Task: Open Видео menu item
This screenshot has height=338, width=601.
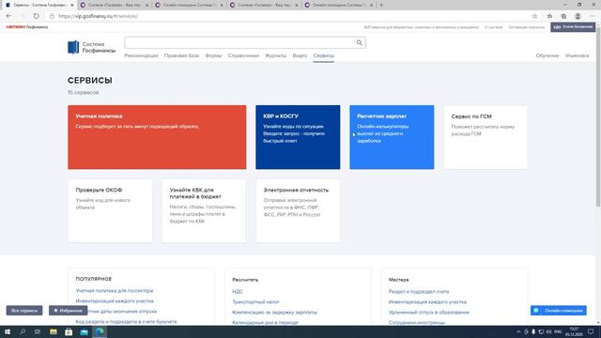Action: coord(300,55)
